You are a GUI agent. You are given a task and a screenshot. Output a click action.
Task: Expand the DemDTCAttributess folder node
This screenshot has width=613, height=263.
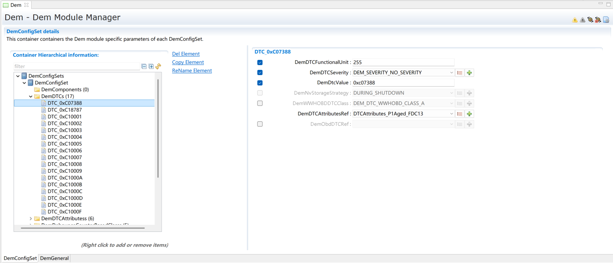point(31,218)
